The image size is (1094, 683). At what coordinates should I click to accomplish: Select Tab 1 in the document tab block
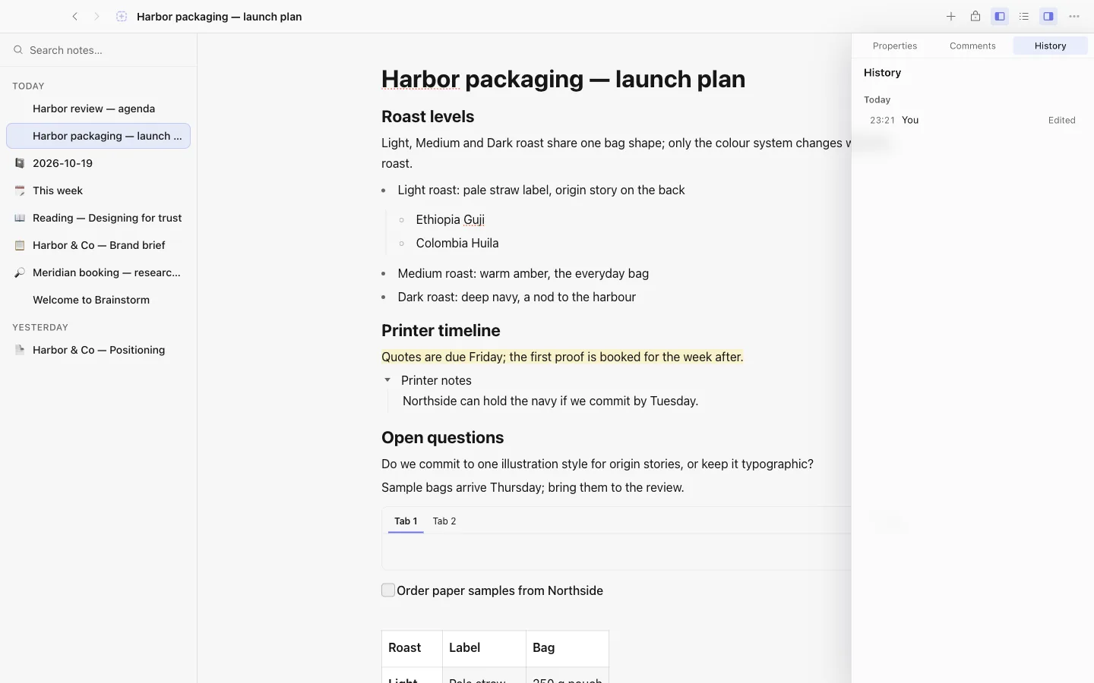pos(406,521)
